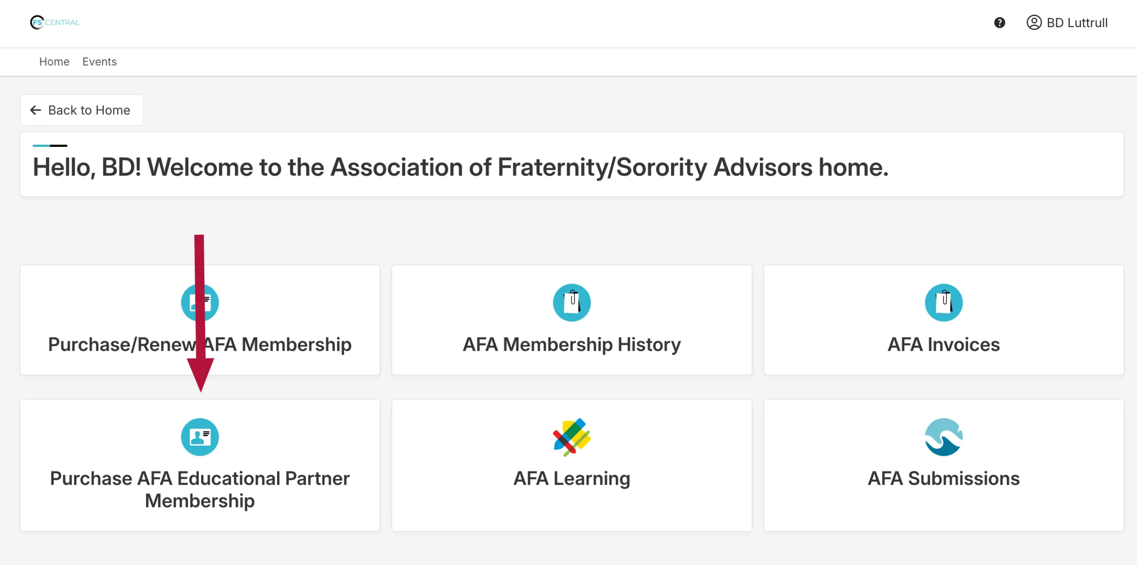This screenshot has width=1137, height=565.
Task: Open the AFA Learning title
Action: 572,478
